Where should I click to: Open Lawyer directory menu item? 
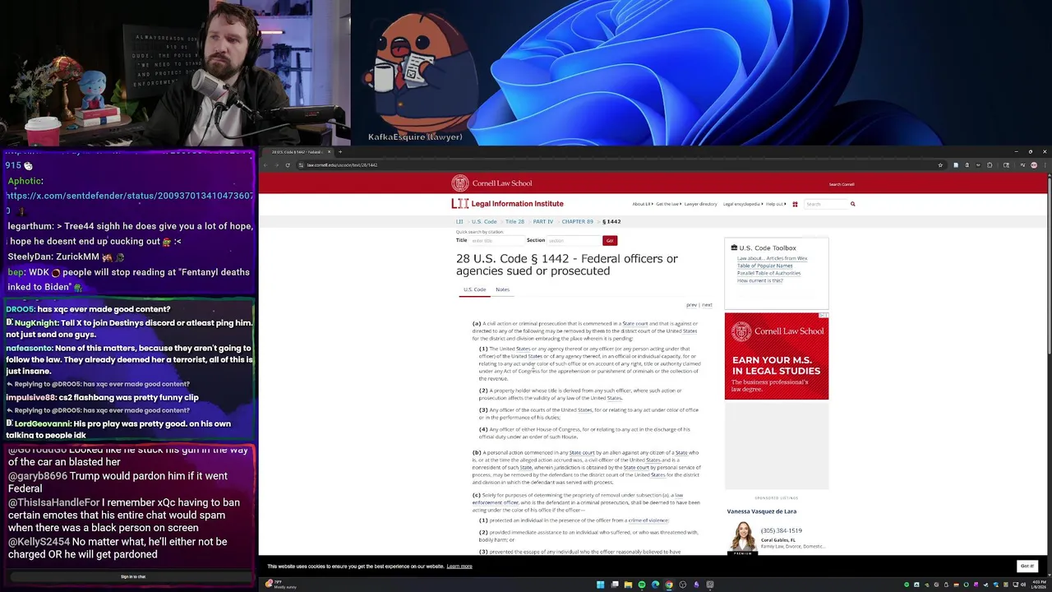701,204
